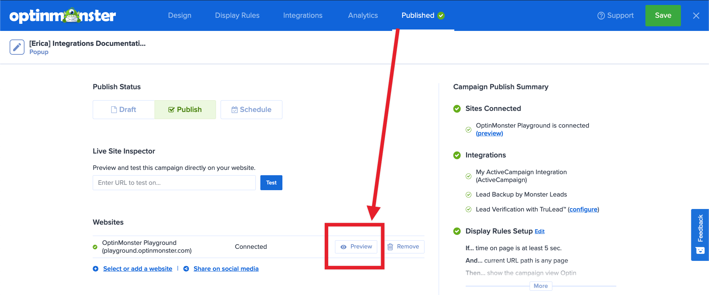Focus the Enter URL to test on field
Screen dimensions: 709x295
[174, 183]
